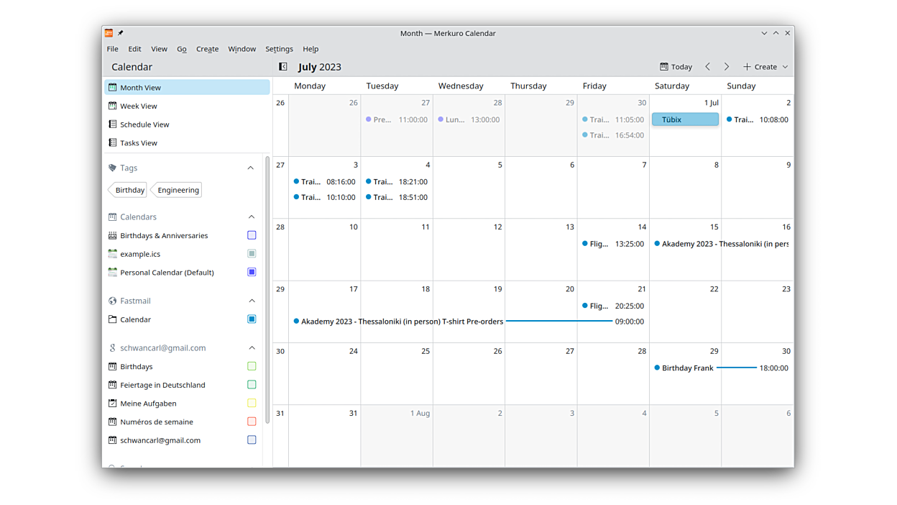The height and width of the screenshot is (505, 897).
Task: Go to the previous month using the left arrow
Action: [x=707, y=67]
